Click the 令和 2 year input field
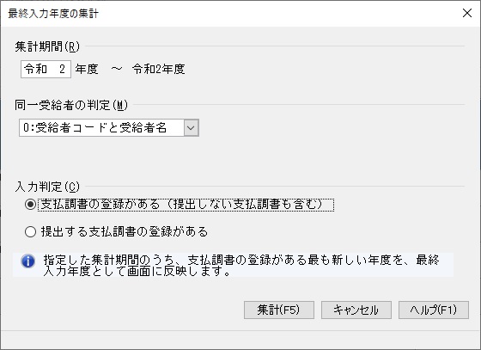The width and height of the screenshot is (481, 350). tap(46, 69)
